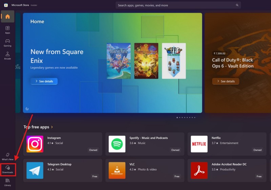This screenshot has height=190, width=271.
Task: Click New from Square Enix headline
Action: [57, 56]
